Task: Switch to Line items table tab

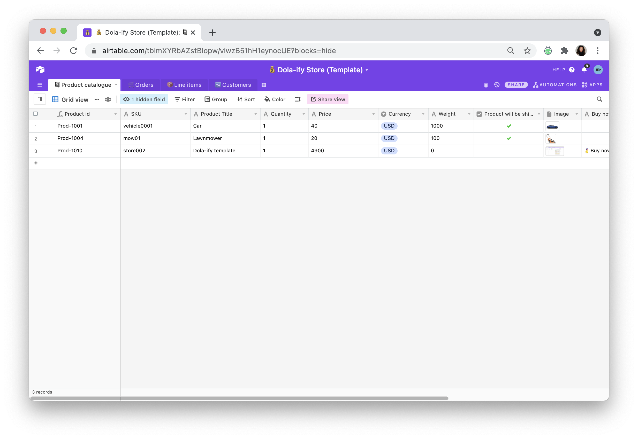Action: point(184,85)
